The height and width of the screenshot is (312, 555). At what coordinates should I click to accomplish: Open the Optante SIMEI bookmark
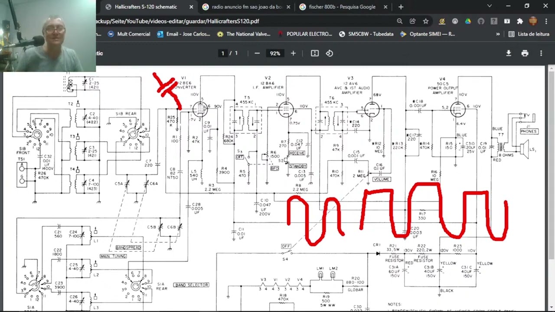(428, 34)
